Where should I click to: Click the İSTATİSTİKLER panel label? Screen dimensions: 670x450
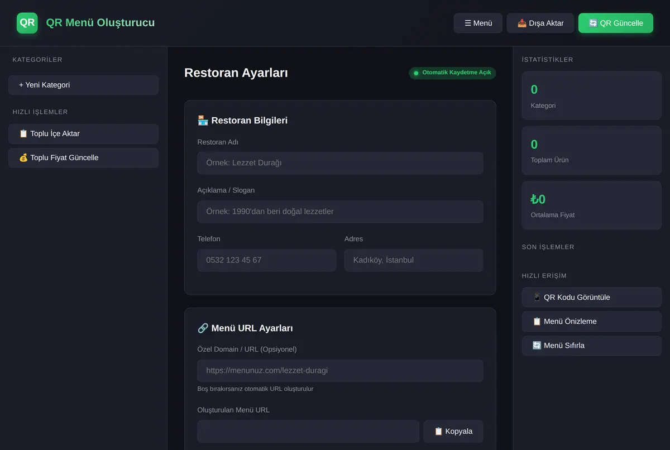tap(548, 60)
